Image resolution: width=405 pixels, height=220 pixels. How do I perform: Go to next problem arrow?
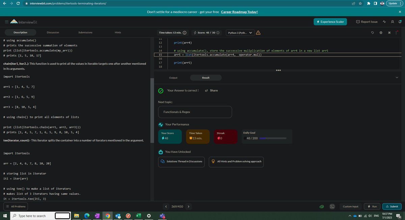188,206
